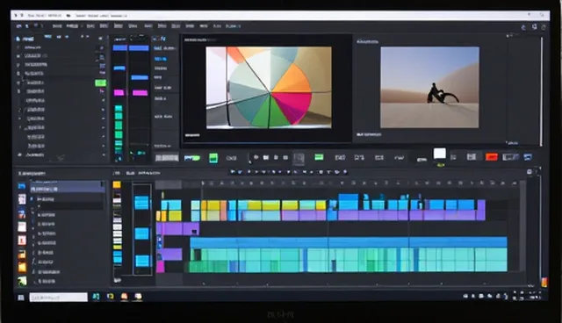Click the timeline's vertical scrollbar
The width and height of the screenshot is (562, 323).
523,226
